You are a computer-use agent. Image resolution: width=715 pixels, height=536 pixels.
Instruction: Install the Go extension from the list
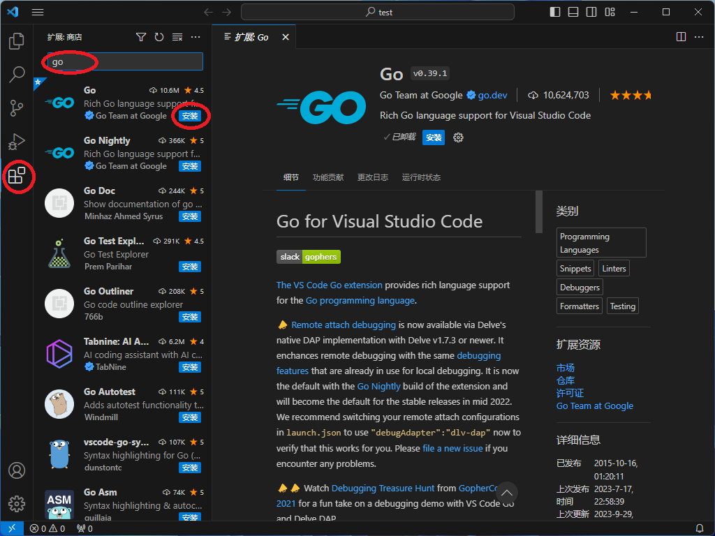pyautogui.click(x=190, y=117)
